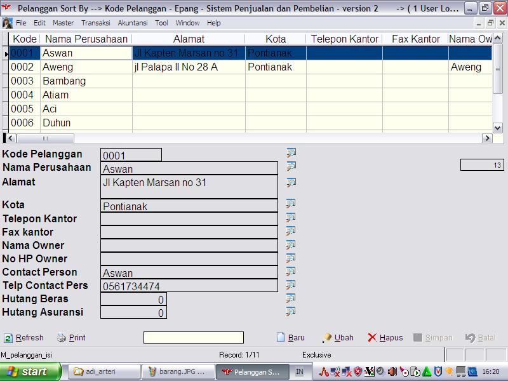Screen dimensions: 508x381
Task: Print the customer data
Action: [71, 338]
